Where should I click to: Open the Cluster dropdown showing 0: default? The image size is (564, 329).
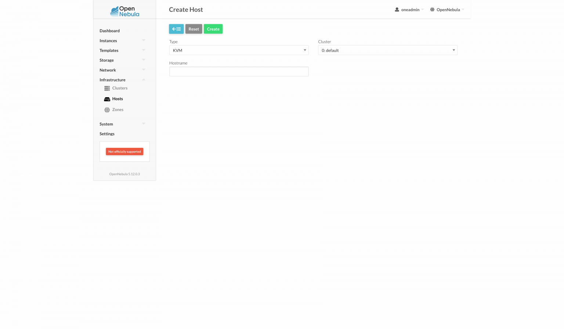click(x=388, y=50)
